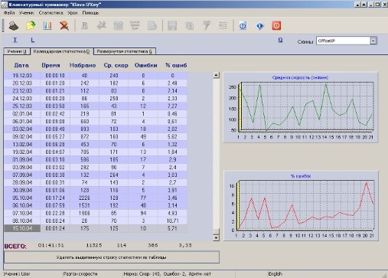Select the row dated 01.09.04
Viewport: 388px width, 278px height.
tap(96, 160)
